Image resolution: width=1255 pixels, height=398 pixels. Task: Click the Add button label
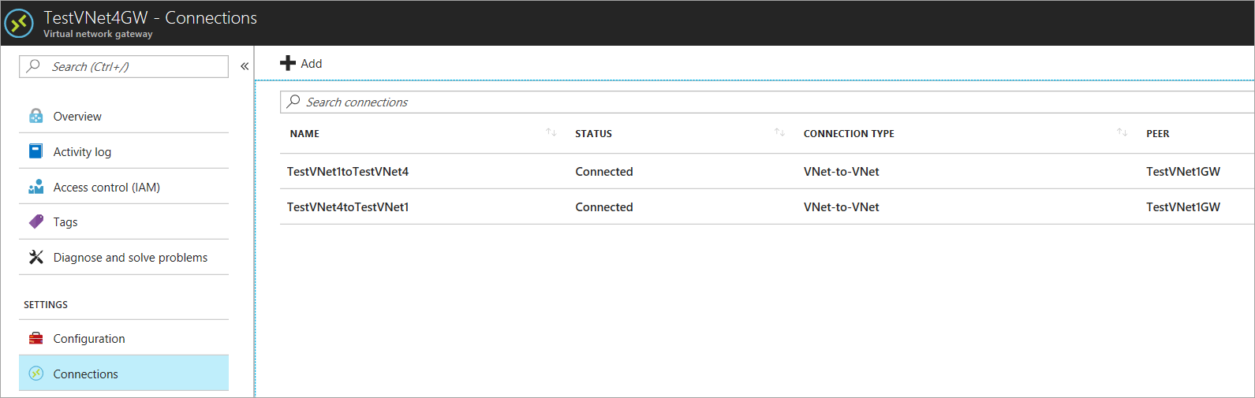click(312, 64)
